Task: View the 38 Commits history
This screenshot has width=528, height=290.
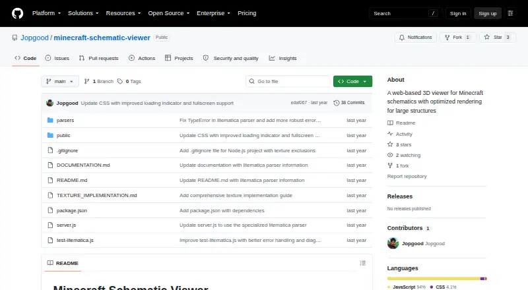Action: tap(349, 103)
